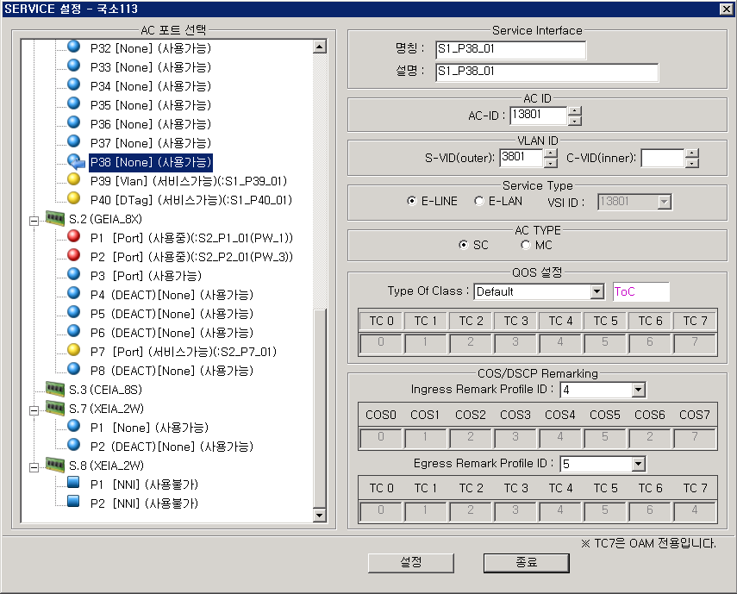Viewport: 737px width, 594px height.
Task: Click the square NNI icon of S.8 P1
Action: coord(73,483)
